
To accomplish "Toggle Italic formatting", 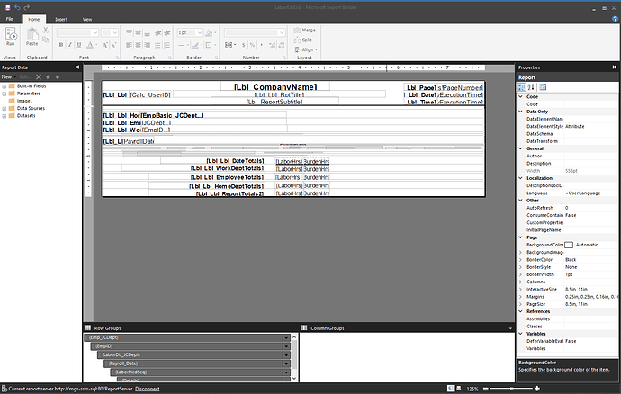I will tap(70, 45).
